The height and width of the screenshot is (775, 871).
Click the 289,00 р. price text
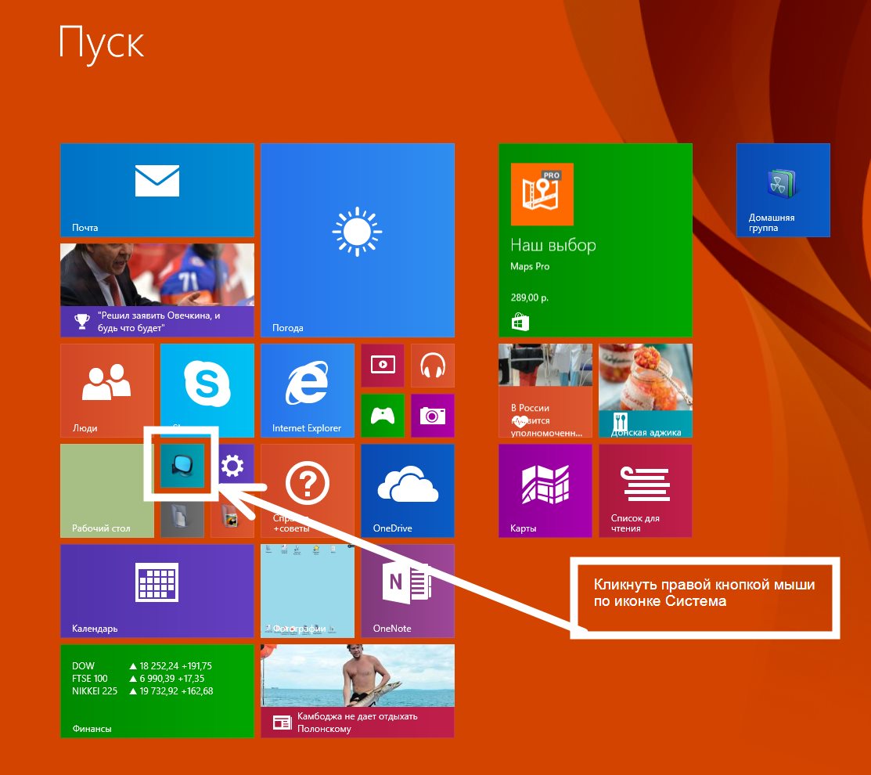[529, 297]
